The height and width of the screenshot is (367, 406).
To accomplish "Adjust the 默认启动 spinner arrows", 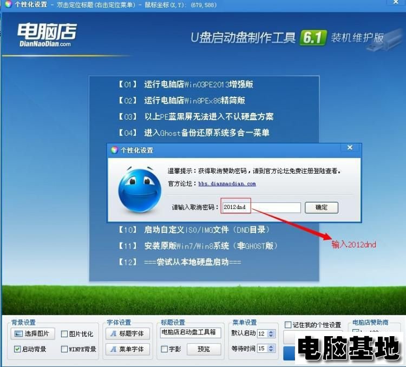I will (x=271, y=333).
